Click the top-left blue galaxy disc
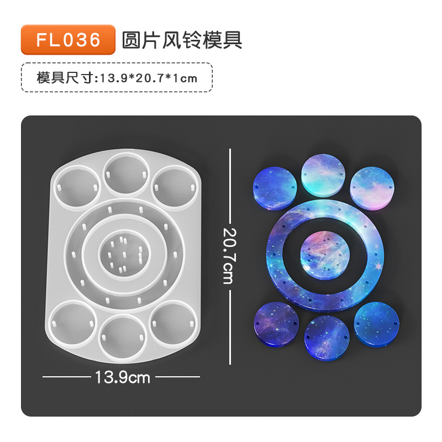Viewport: 442px width, 442px height. point(275,188)
